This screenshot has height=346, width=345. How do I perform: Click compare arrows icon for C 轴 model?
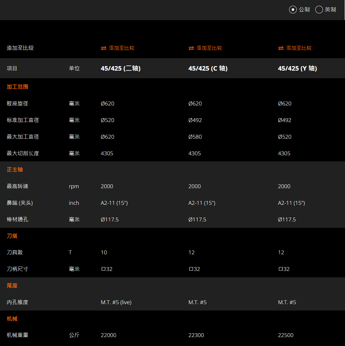tap(191, 48)
